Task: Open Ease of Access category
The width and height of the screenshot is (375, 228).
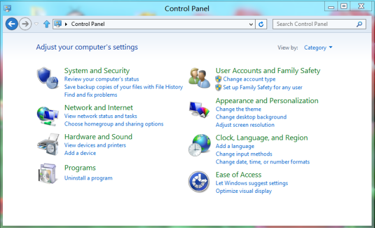Action: click(238, 175)
